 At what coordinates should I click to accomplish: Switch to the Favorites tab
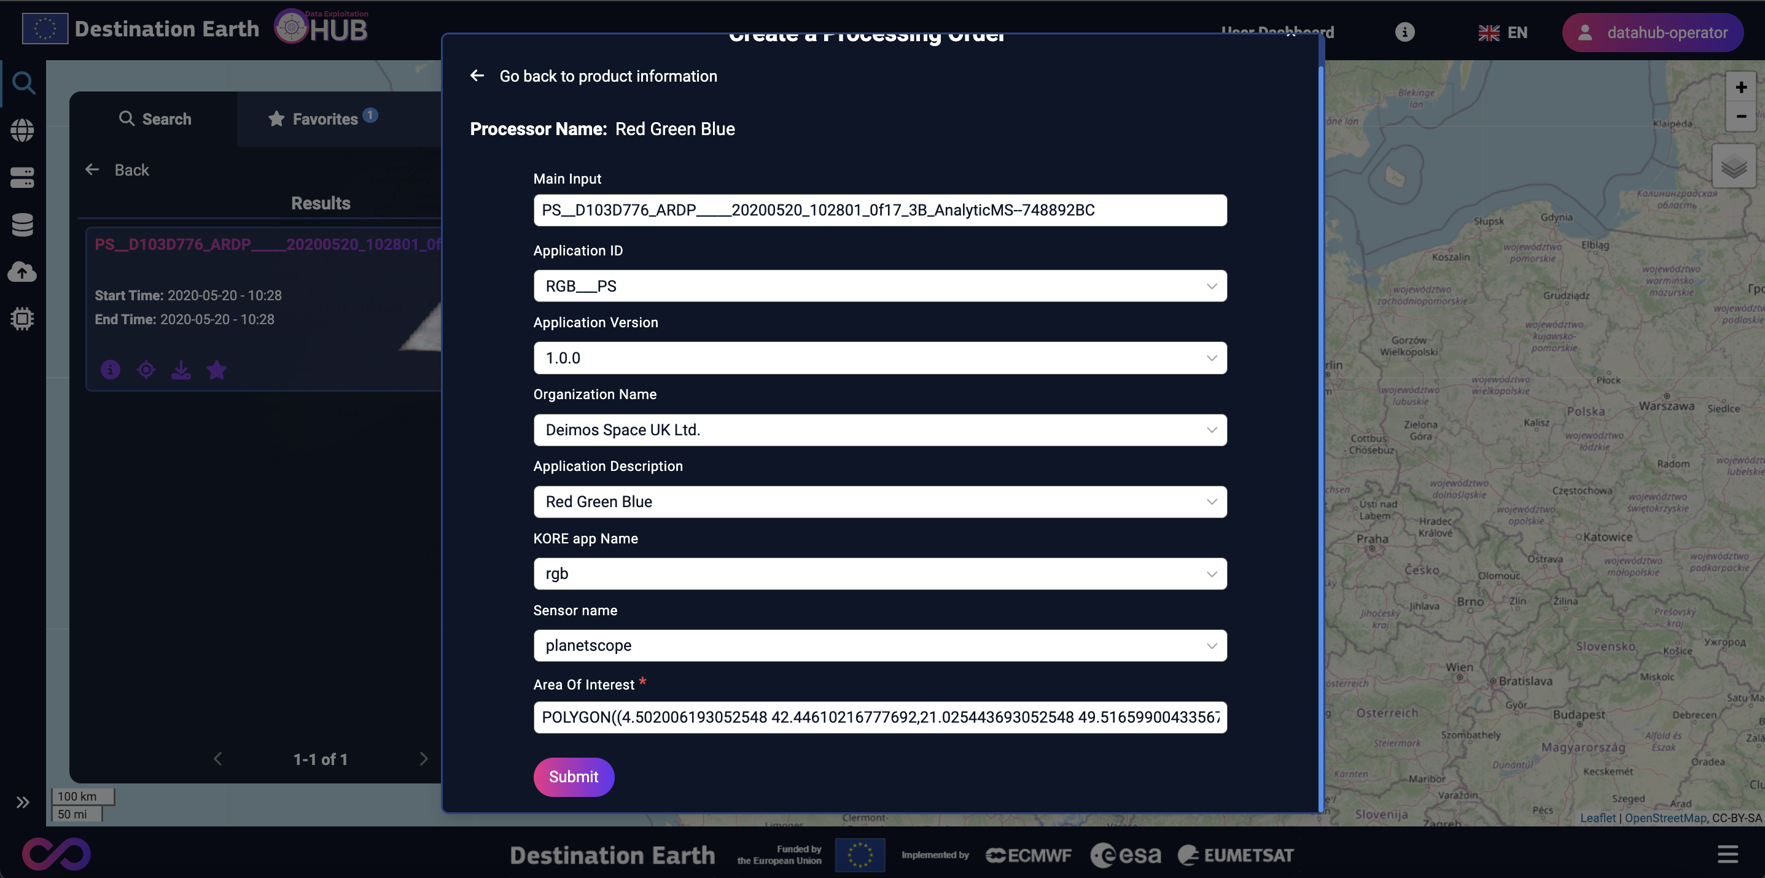(324, 118)
